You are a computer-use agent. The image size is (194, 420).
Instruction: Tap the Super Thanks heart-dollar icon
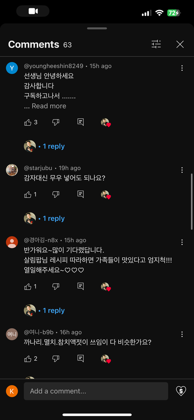(x=181, y=391)
